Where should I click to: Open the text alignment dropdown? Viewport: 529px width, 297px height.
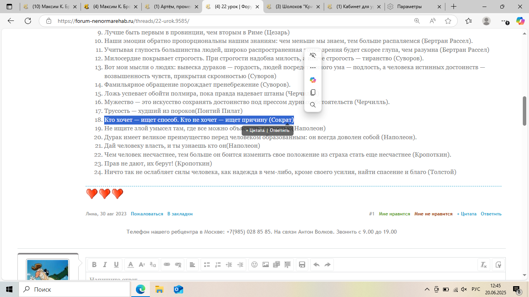click(192, 265)
